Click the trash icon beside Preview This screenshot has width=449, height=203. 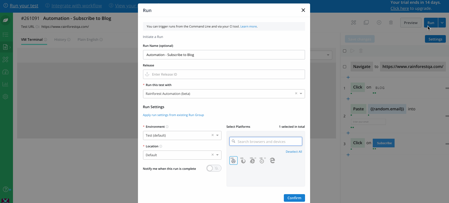click(x=391, y=22)
